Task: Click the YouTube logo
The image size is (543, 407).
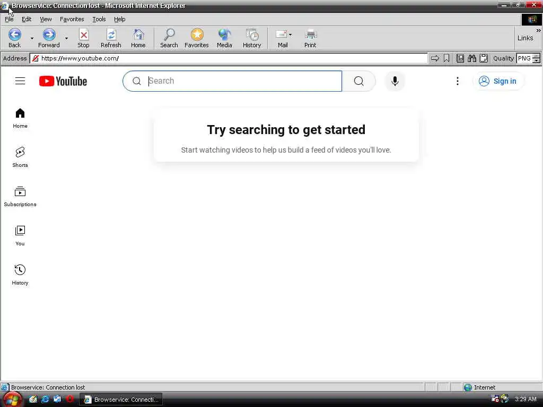Action: pos(63,81)
